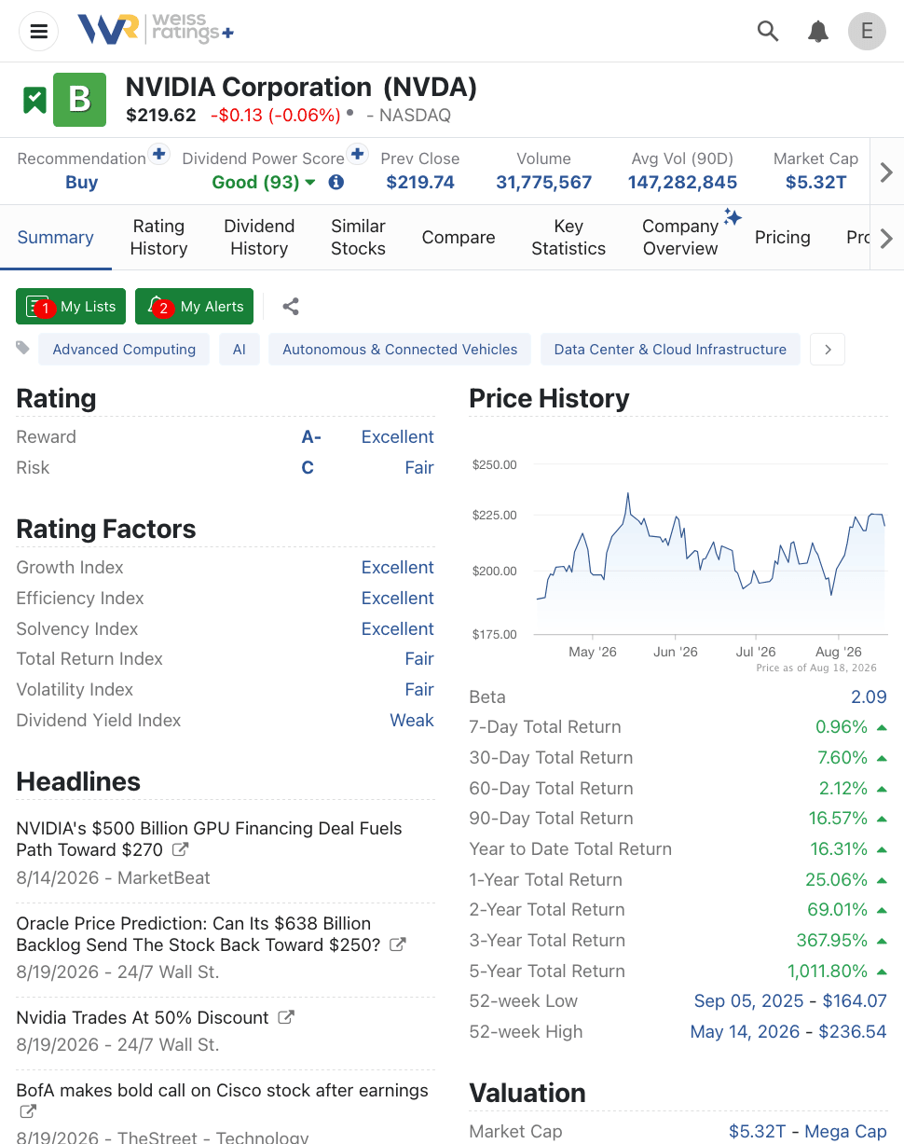Click external link icon on BofA Cisco headline
The width and height of the screenshot is (904, 1144).
[29, 1112]
